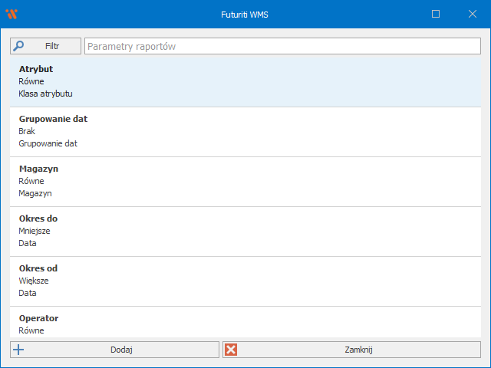Viewport: 491px width, 368px height.
Task: Select the Okres do parameter heading
Action: click(x=38, y=219)
